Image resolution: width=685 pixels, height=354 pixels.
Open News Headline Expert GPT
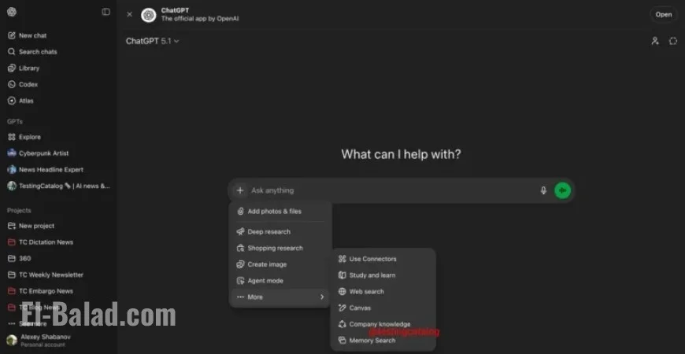coord(46,170)
